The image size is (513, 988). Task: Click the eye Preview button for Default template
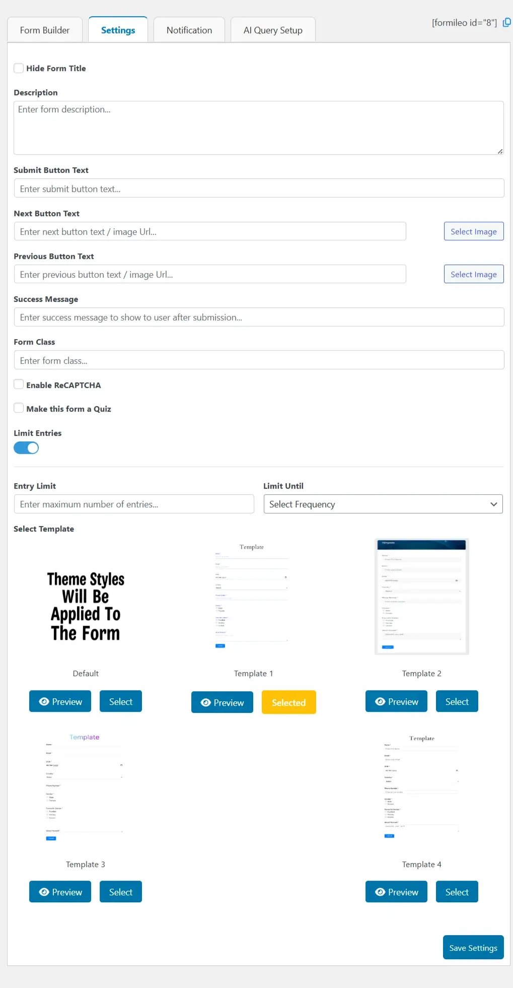pos(60,701)
